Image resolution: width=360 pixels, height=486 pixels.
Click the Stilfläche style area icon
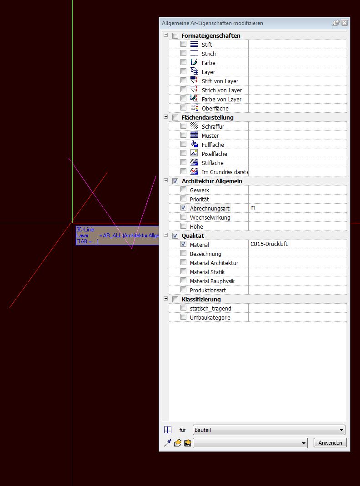click(194, 162)
